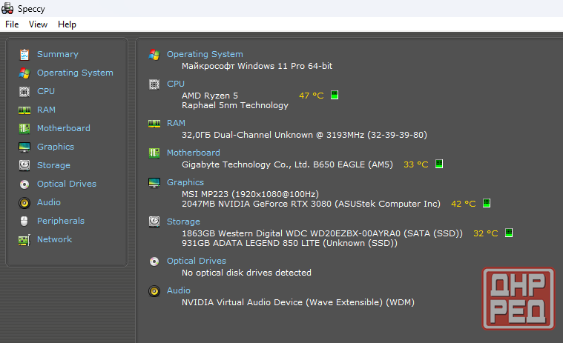Click the graphics temperature reading 42 °C
Viewport: 563px width, 343px height.
pyautogui.click(x=463, y=204)
